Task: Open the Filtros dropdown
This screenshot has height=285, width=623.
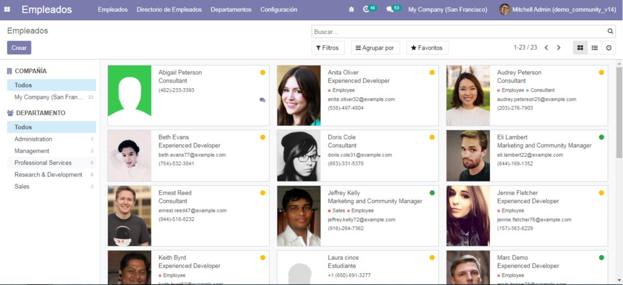Action: pyautogui.click(x=328, y=48)
